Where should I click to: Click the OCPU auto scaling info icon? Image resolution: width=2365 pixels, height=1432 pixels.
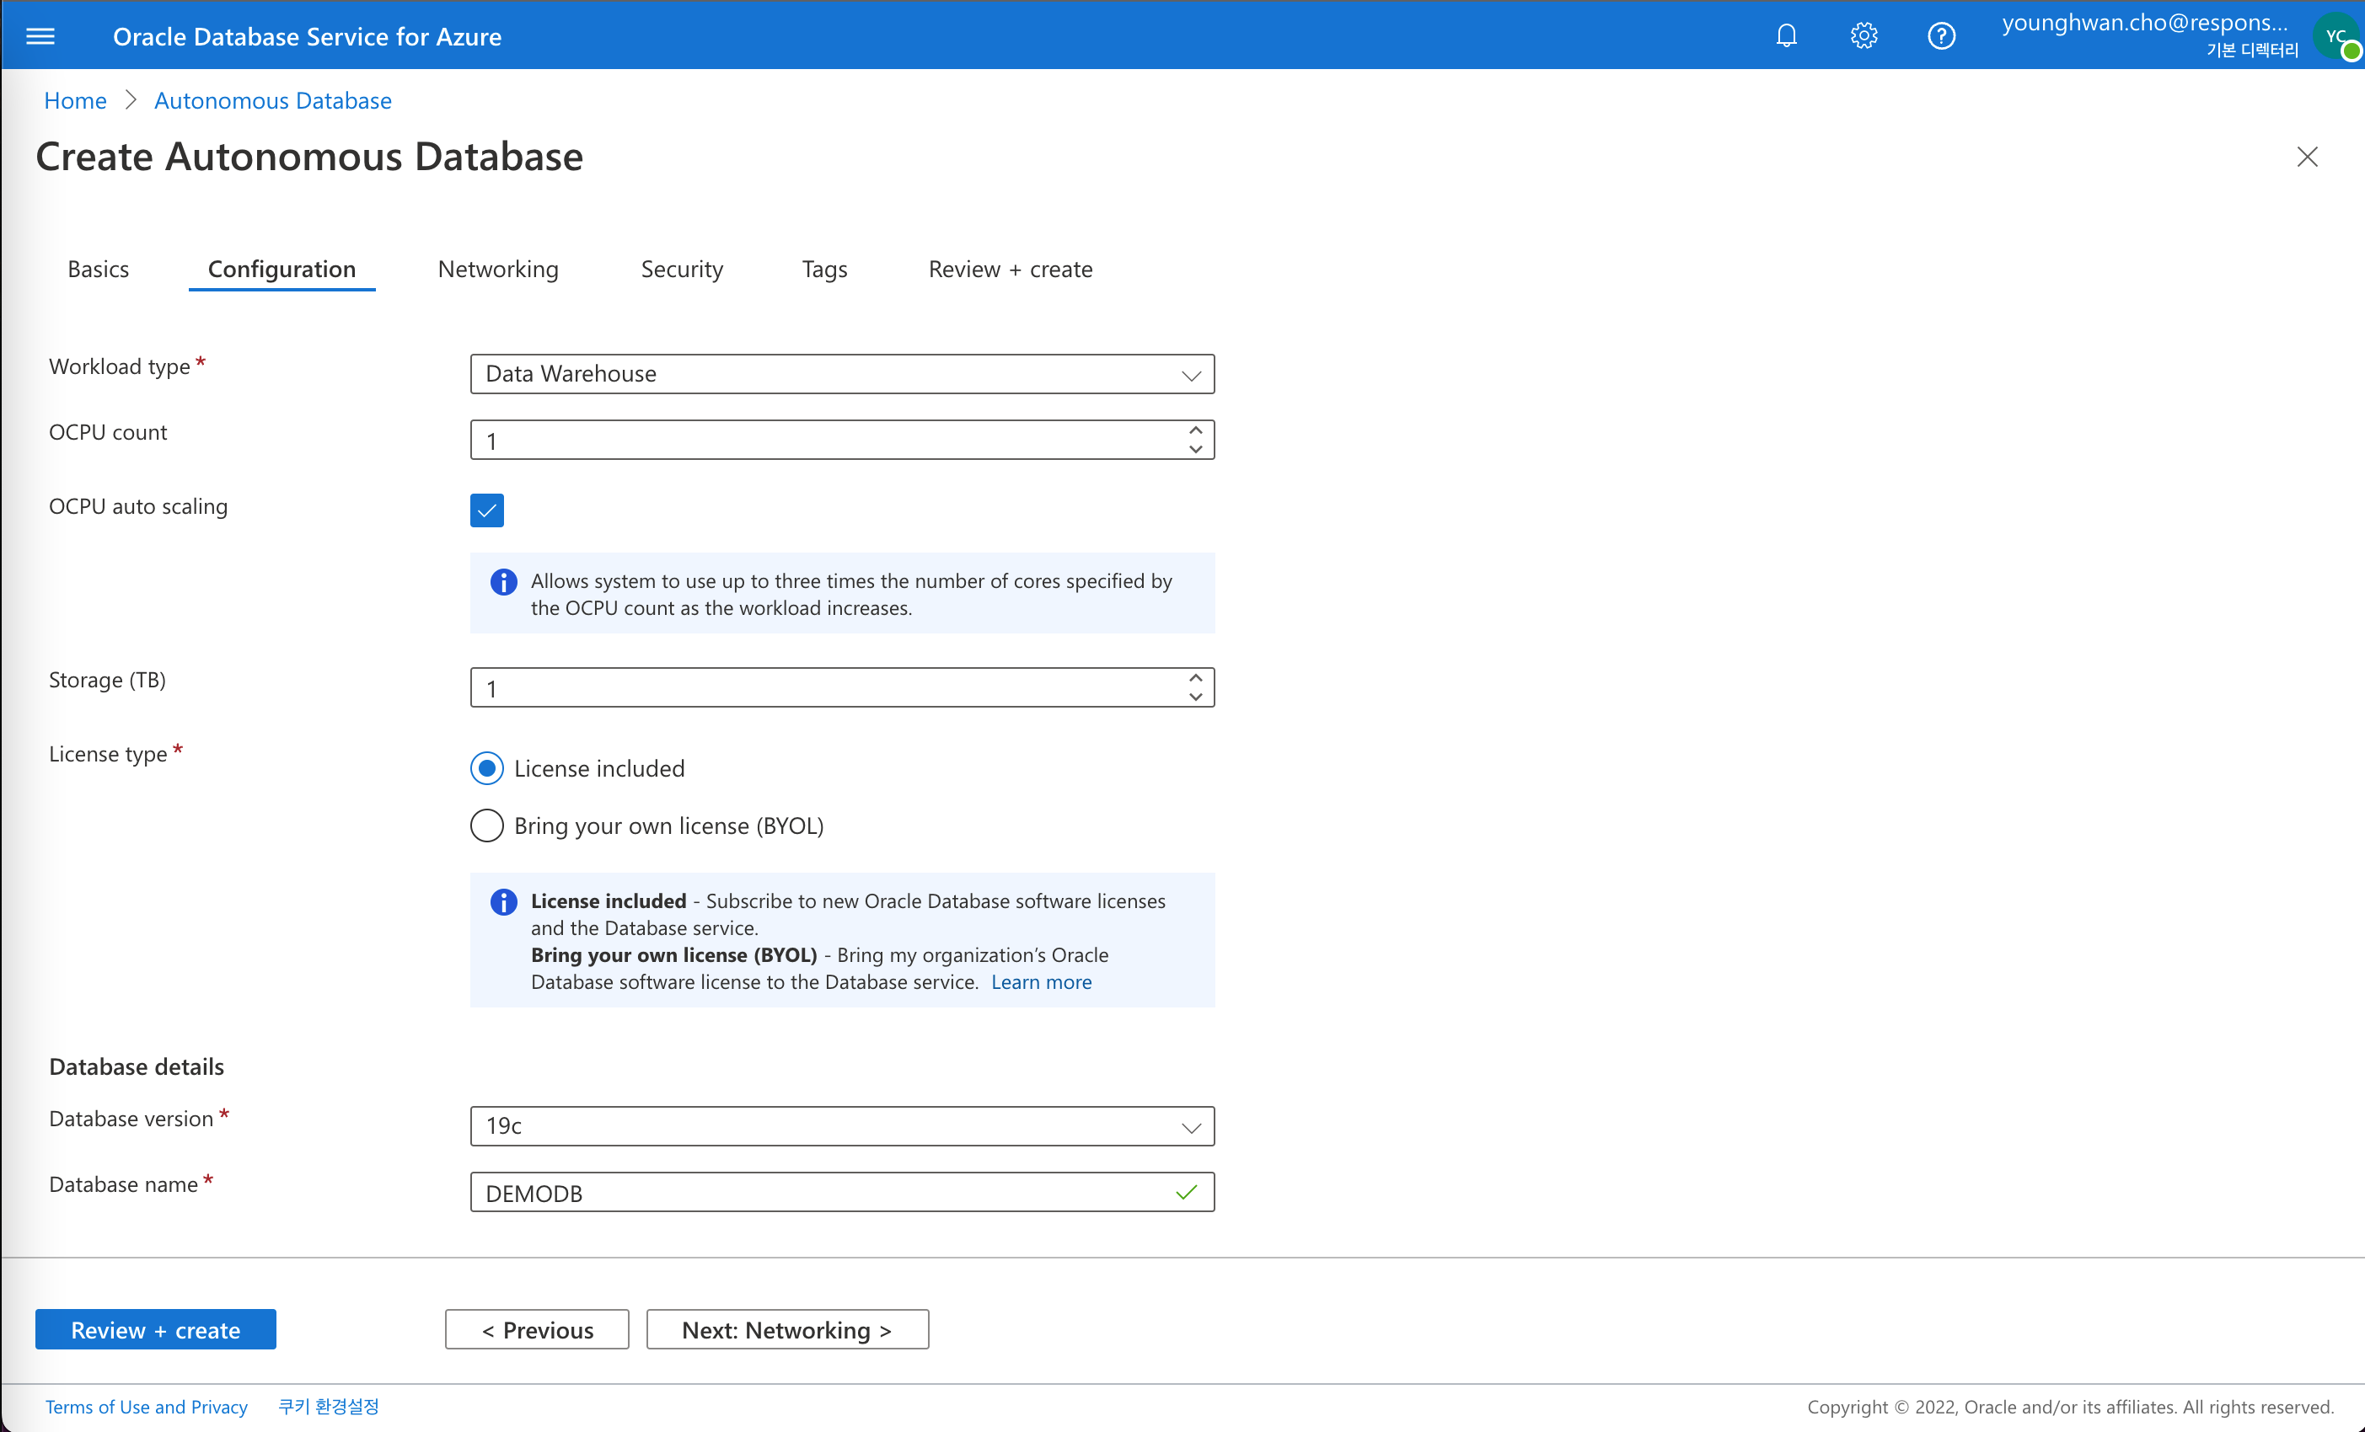pos(504,582)
